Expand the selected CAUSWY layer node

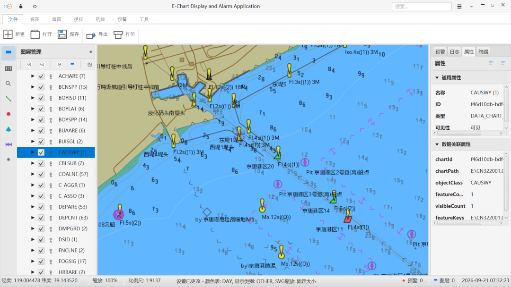(33, 152)
